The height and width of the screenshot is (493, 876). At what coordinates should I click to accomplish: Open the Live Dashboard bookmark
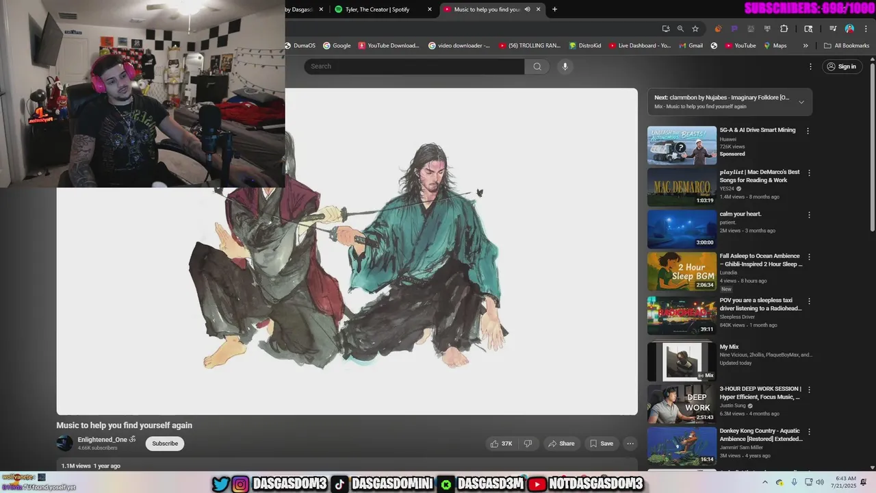click(639, 46)
